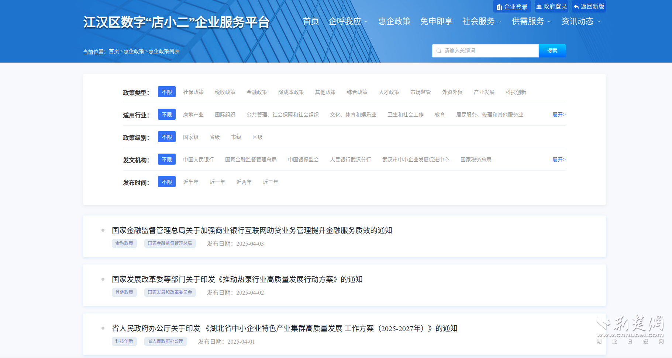This screenshot has width=672, height=358.
Task: Open the 企呼我应 dropdown menu
Action: 348,21
